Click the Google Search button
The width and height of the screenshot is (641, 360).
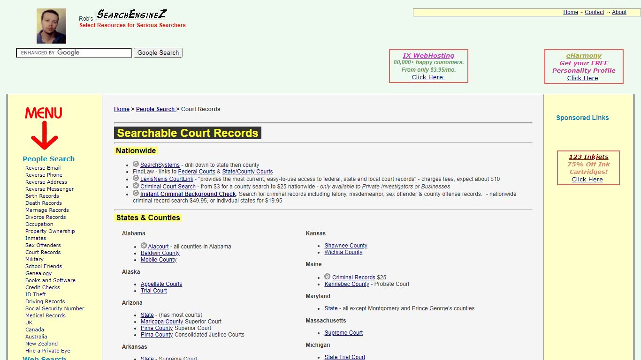tap(158, 53)
